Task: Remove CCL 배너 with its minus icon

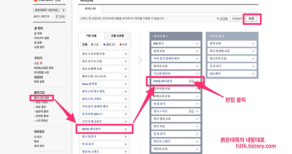Action: 253,74
